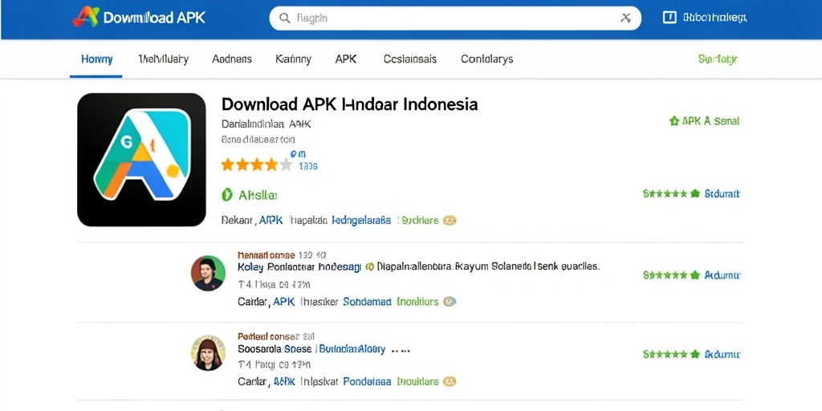The height and width of the screenshot is (411, 822).
Task: Click the Sohdamad tag link
Action: [x=368, y=302]
